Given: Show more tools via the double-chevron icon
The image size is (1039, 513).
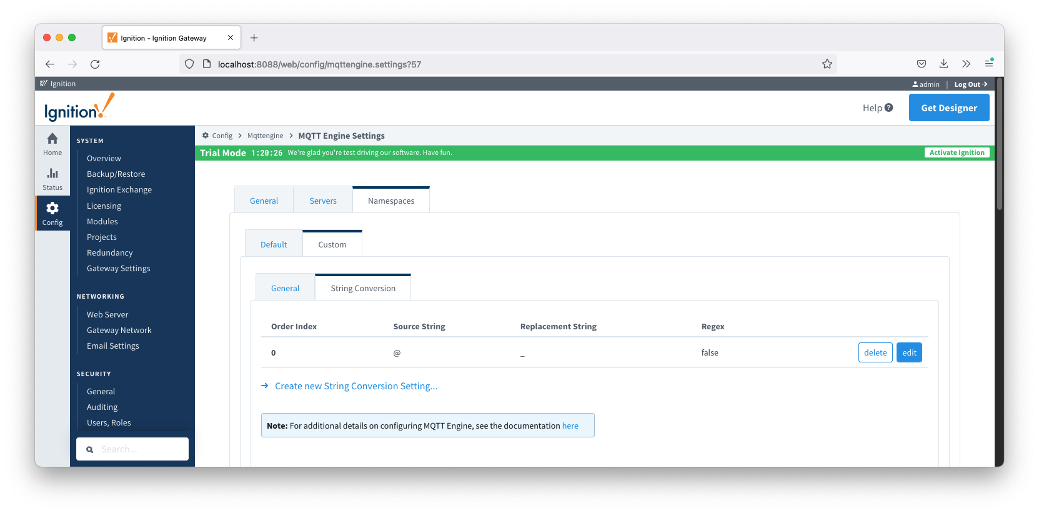Looking at the screenshot, I should (x=967, y=64).
